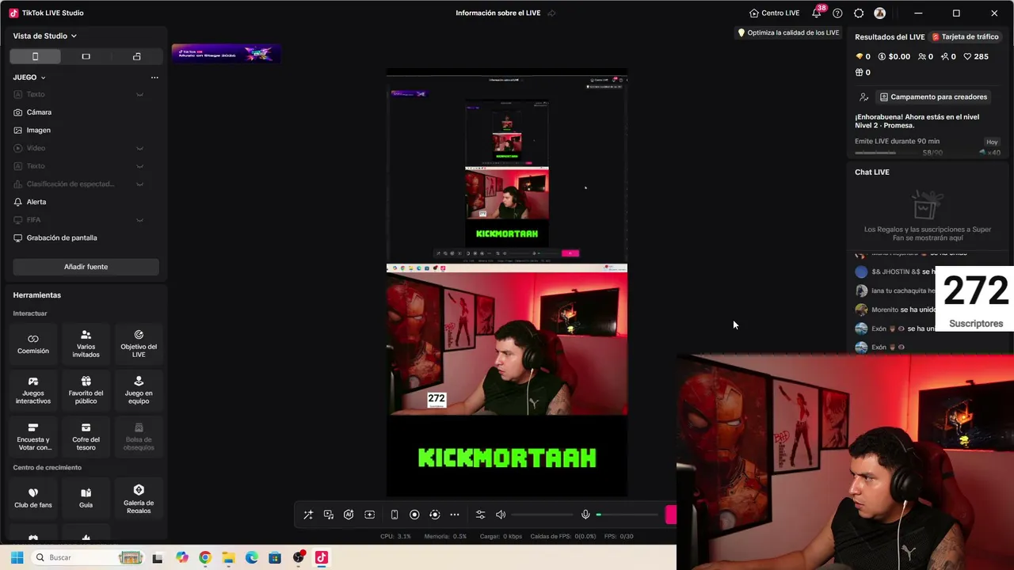Show the hidden Vídeo source

pyautogui.click(x=139, y=148)
